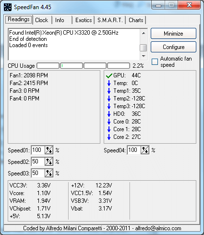Click the GPU 44C temperature value
The height and width of the screenshot is (235, 204).
(x=136, y=75)
